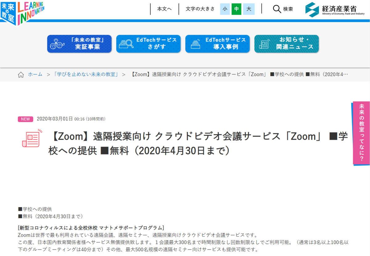Screen dimensions: 370x256
Task: Click the 文字の大きさ label
Action: click(200, 9)
